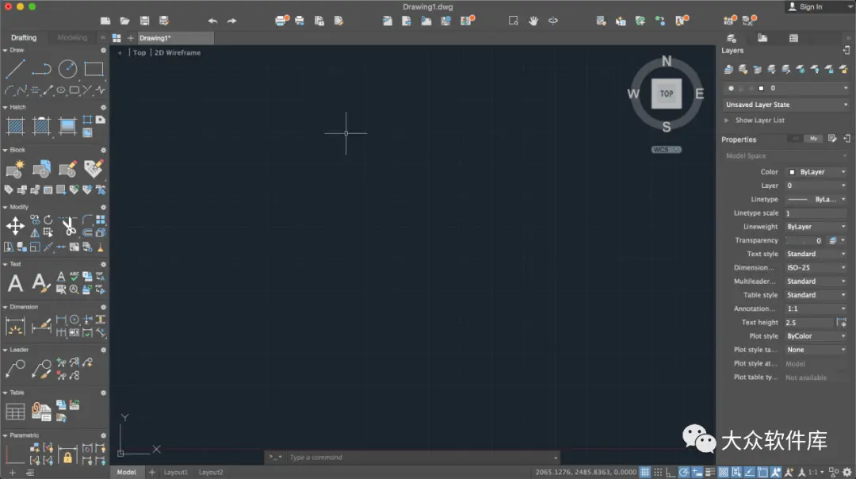
Task: Open the Dimension style ISO-25 dropdown
Action: (x=816, y=267)
